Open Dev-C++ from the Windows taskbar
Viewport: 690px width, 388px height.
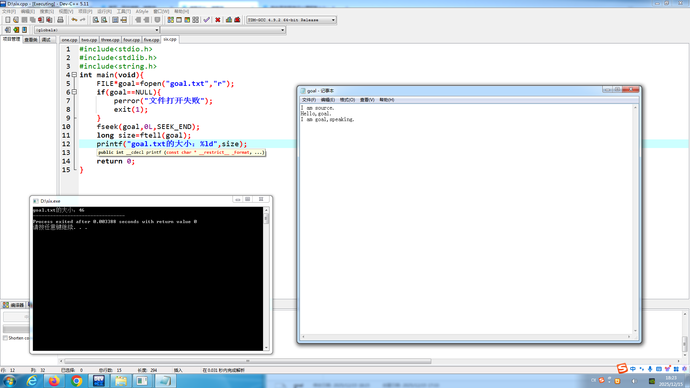[98, 381]
